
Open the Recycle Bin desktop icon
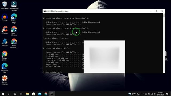click(x=5, y=5)
